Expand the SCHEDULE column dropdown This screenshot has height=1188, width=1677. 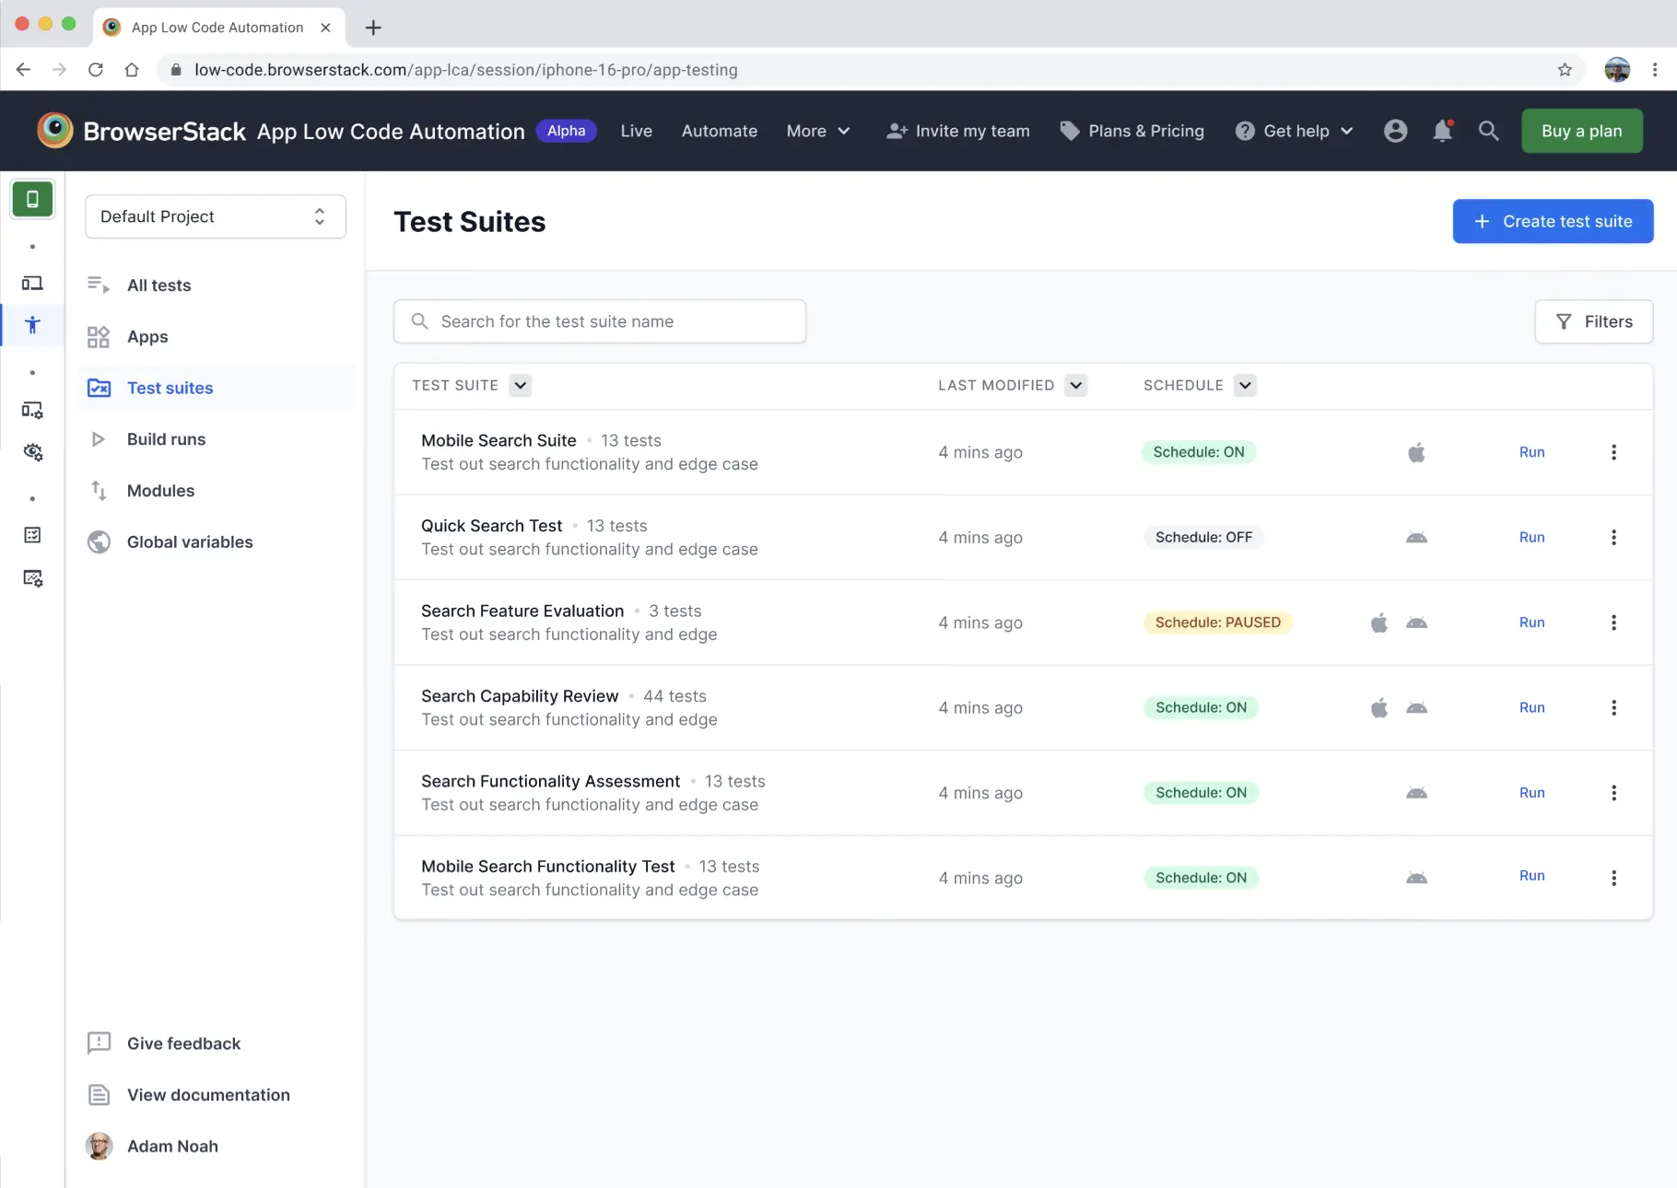coord(1244,385)
